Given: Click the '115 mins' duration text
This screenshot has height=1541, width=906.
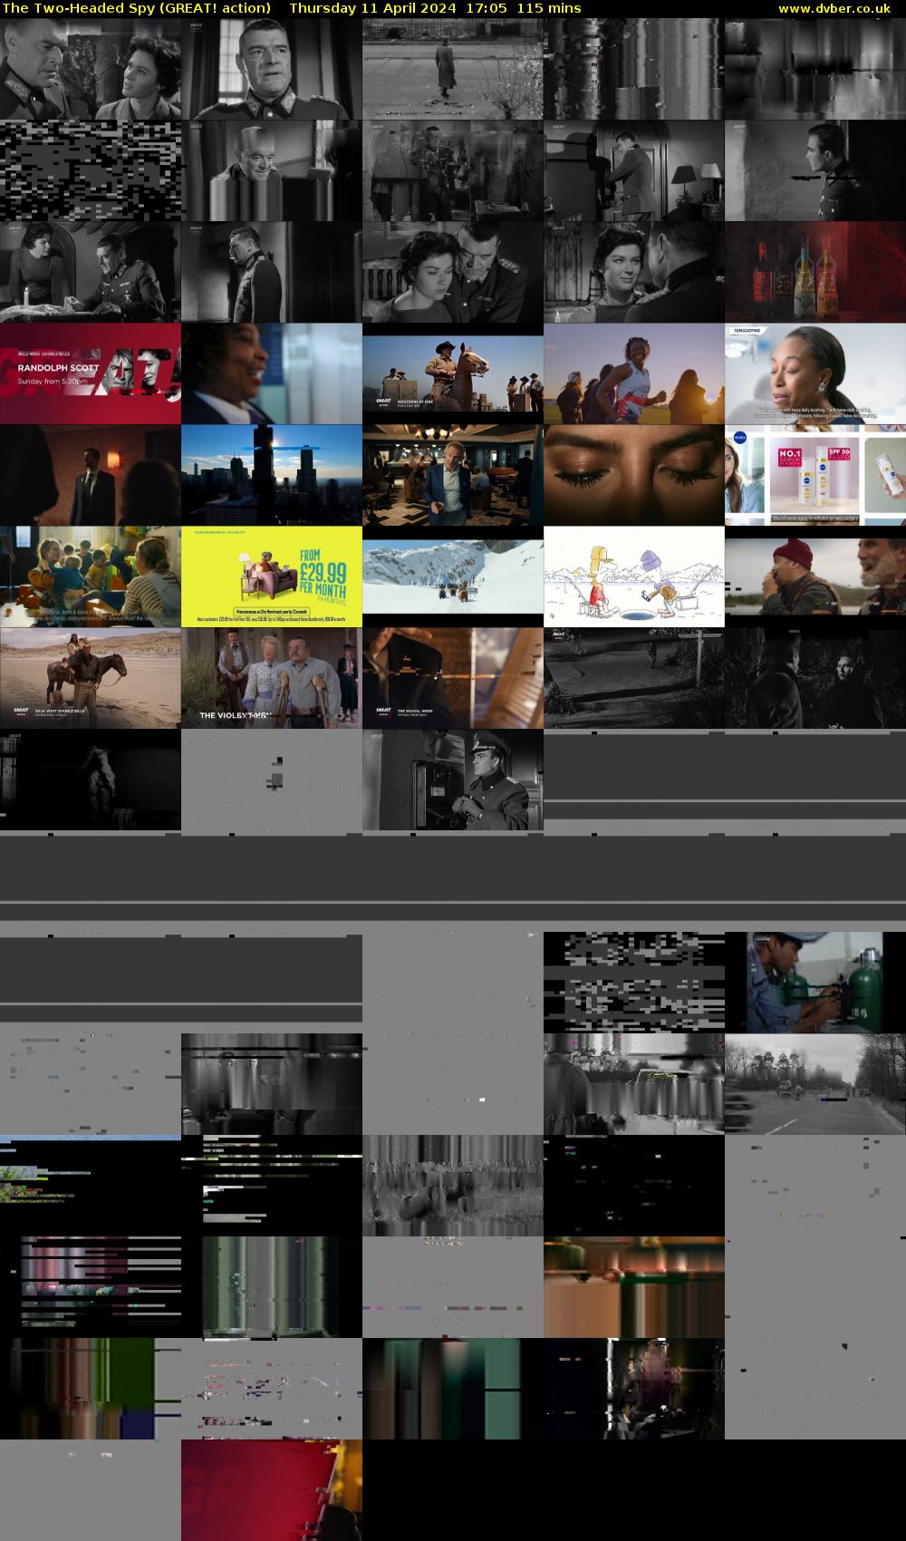Looking at the screenshot, I should point(549,8).
